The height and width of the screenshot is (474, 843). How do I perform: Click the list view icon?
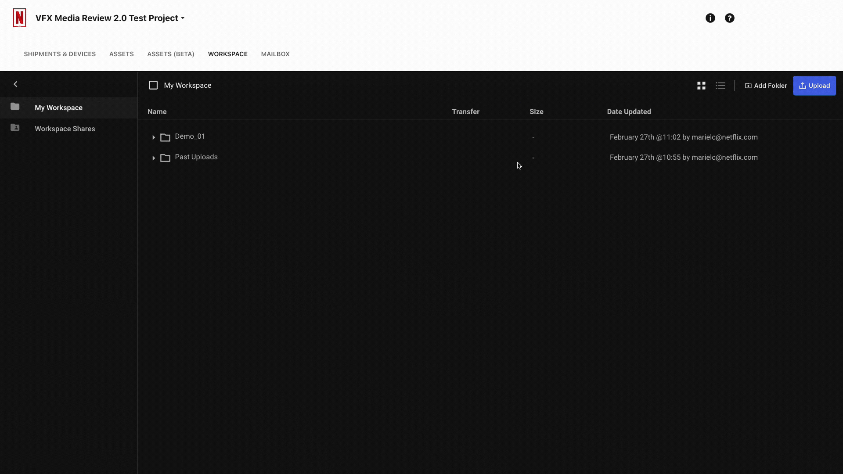coord(720,86)
